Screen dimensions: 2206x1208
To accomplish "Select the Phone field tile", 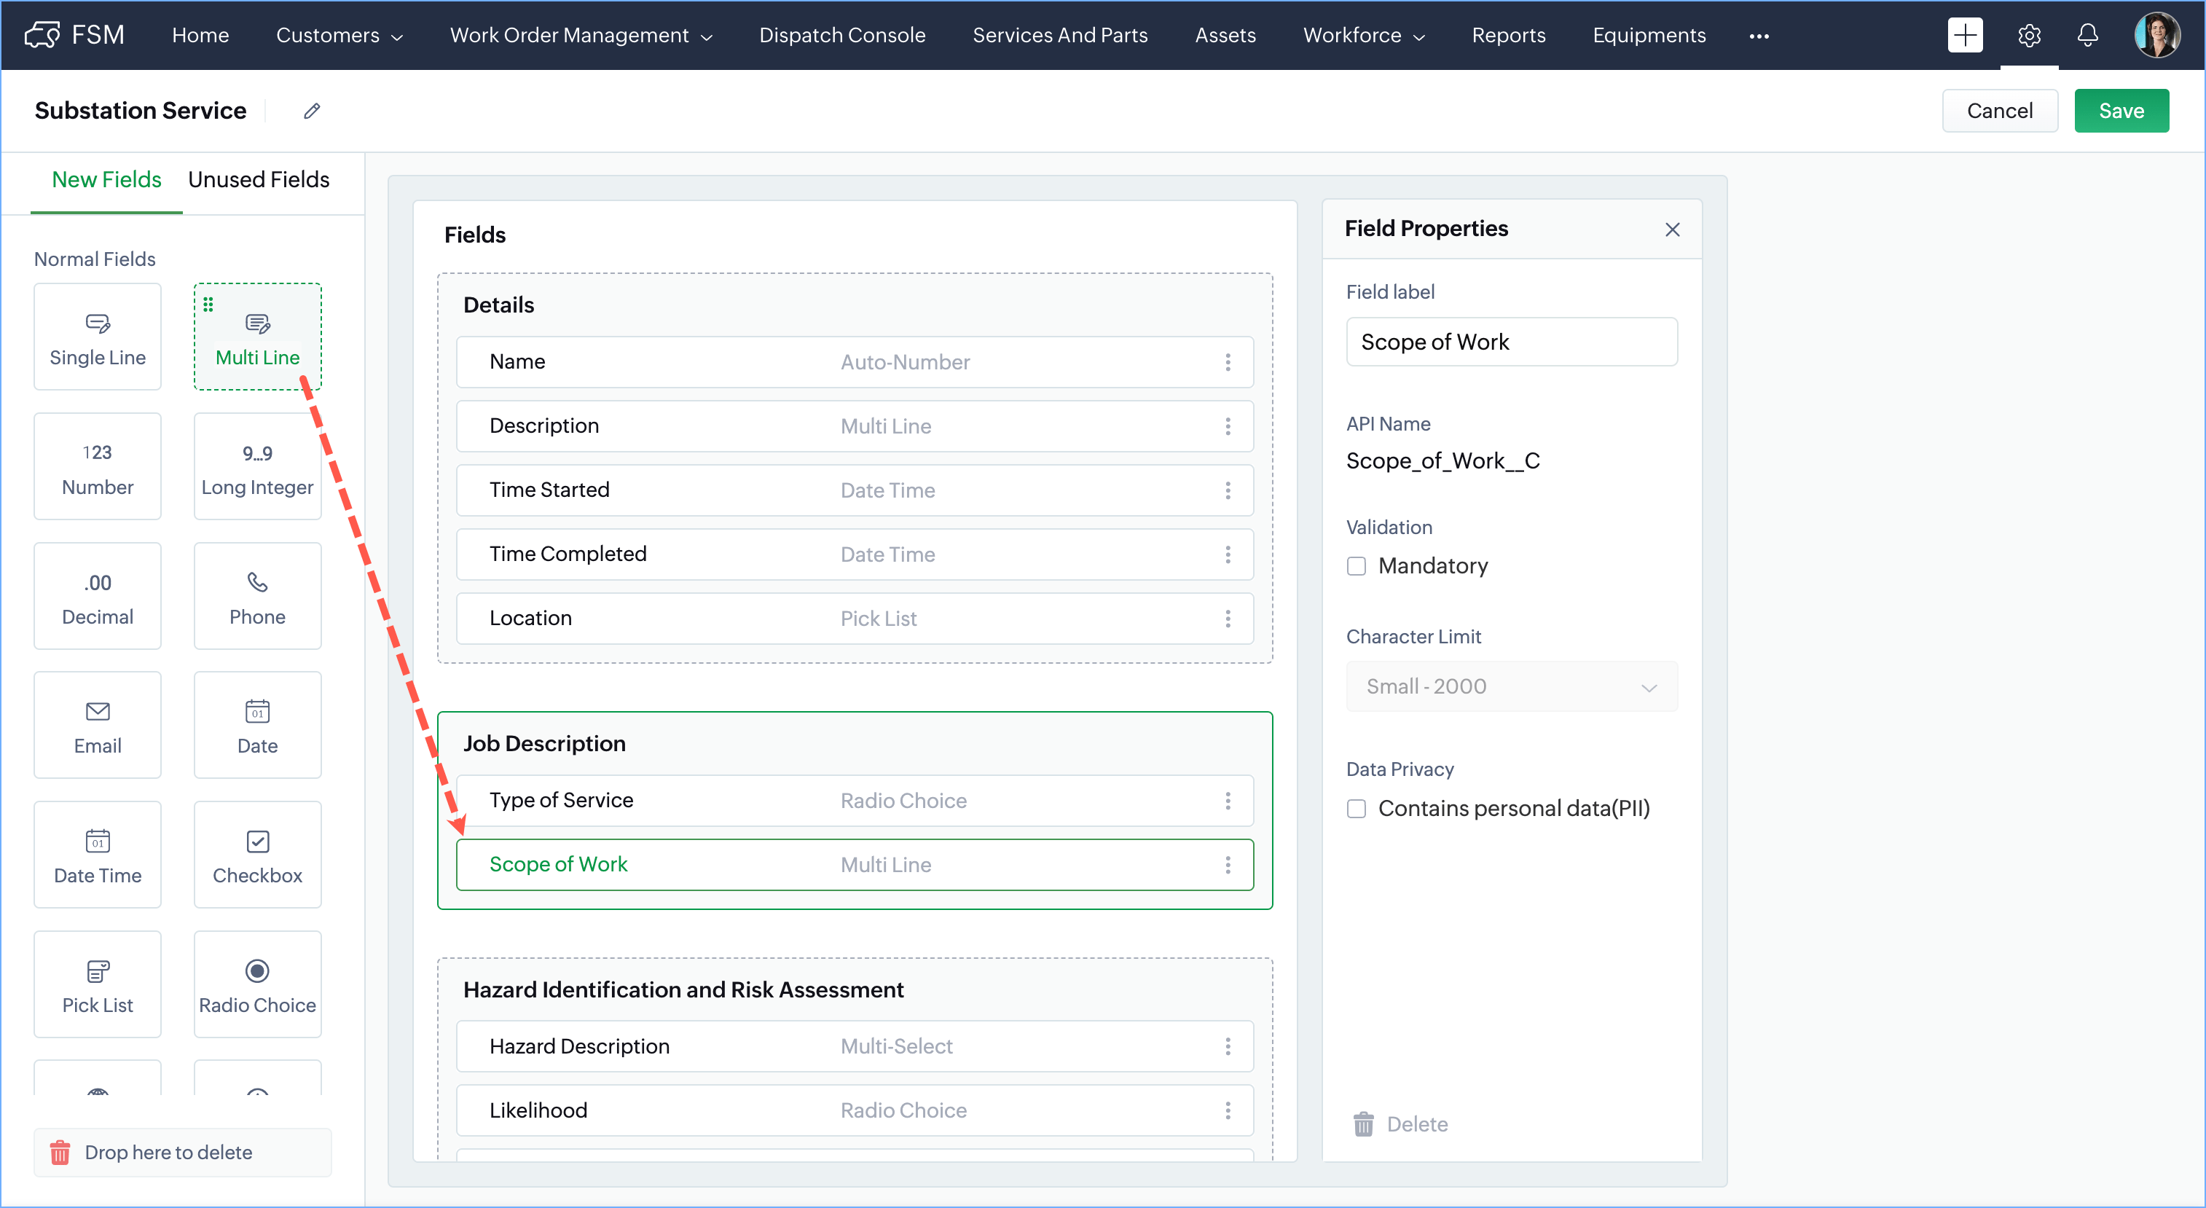I will [x=257, y=597].
